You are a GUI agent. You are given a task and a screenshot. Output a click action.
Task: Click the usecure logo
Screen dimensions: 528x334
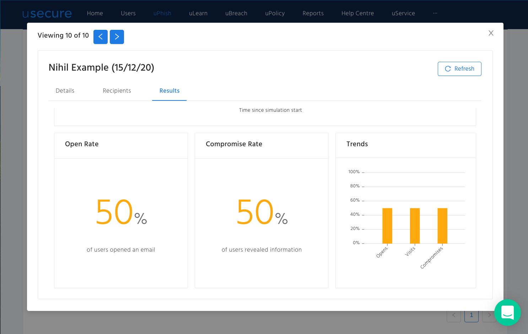[47, 13]
